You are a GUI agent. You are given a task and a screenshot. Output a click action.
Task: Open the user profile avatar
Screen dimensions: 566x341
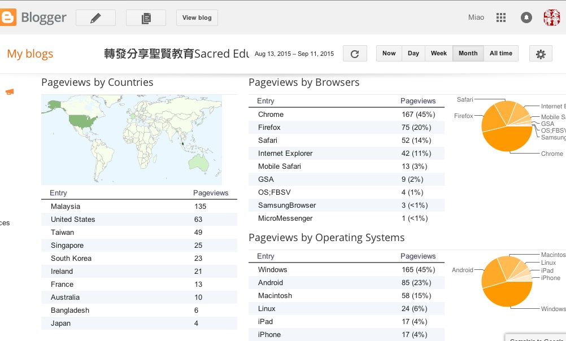tap(552, 18)
